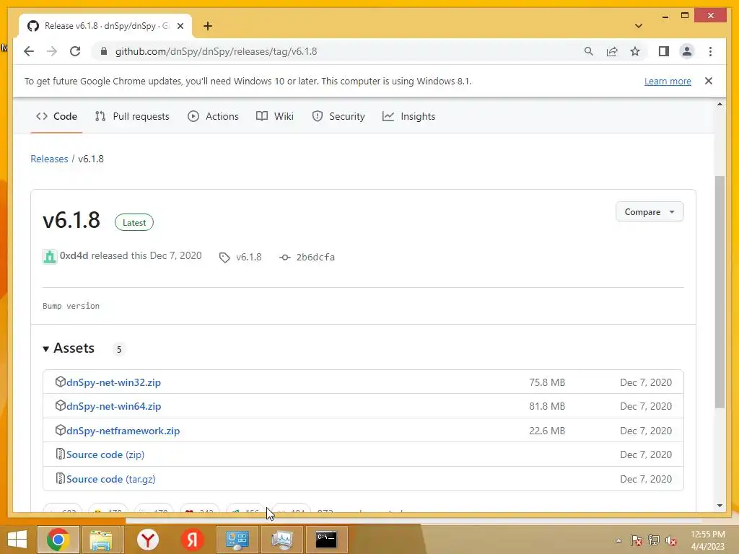739x554 pixels.
Task: Dismiss the Chrome update notice
Action: pos(709,81)
